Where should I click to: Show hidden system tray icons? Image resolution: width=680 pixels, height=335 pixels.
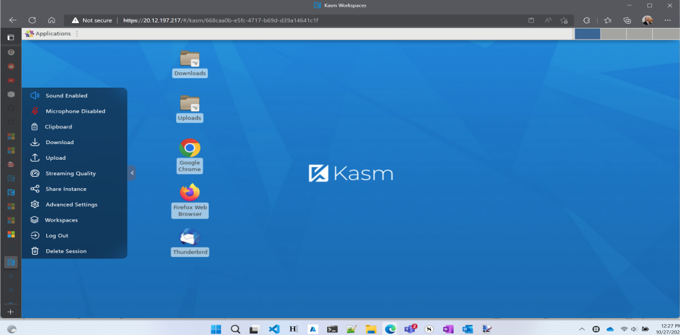click(582, 329)
